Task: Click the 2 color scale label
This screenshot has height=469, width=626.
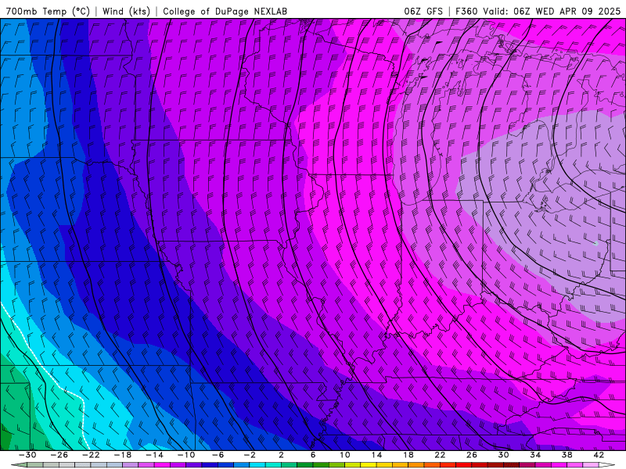Action: [281, 455]
